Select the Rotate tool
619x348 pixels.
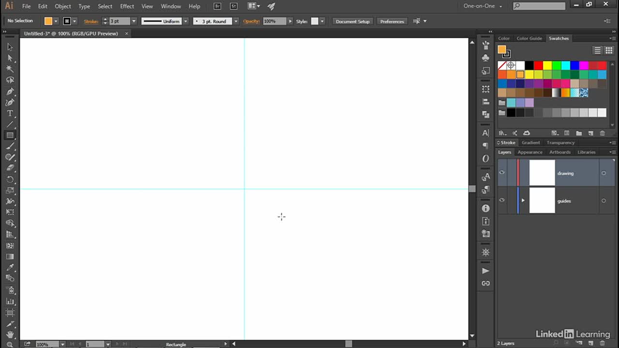point(10,179)
